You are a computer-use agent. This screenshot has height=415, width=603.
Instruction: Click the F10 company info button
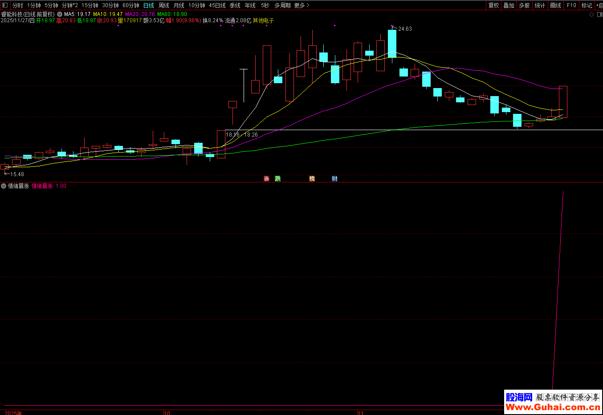pos(571,5)
